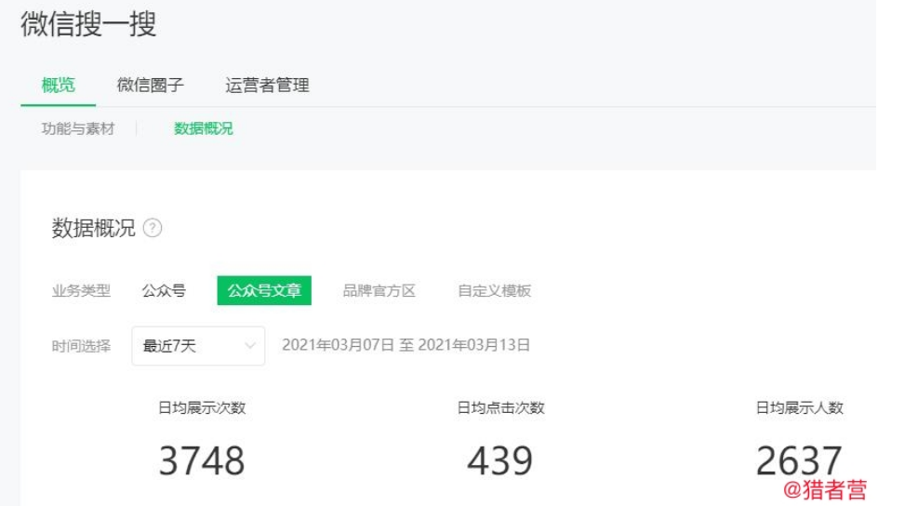The height and width of the screenshot is (506, 918).
Task: Click the 日均点击次数 label
Action: [500, 407]
